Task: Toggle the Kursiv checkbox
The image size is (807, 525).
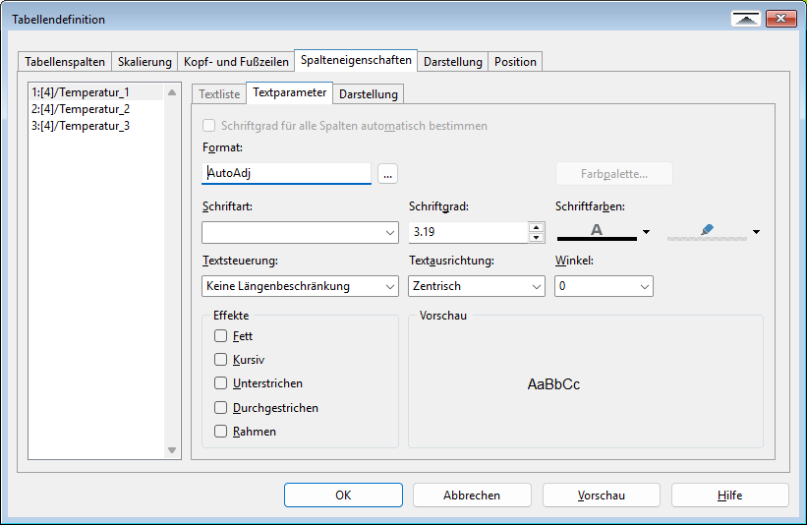Action: click(x=221, y=360)
